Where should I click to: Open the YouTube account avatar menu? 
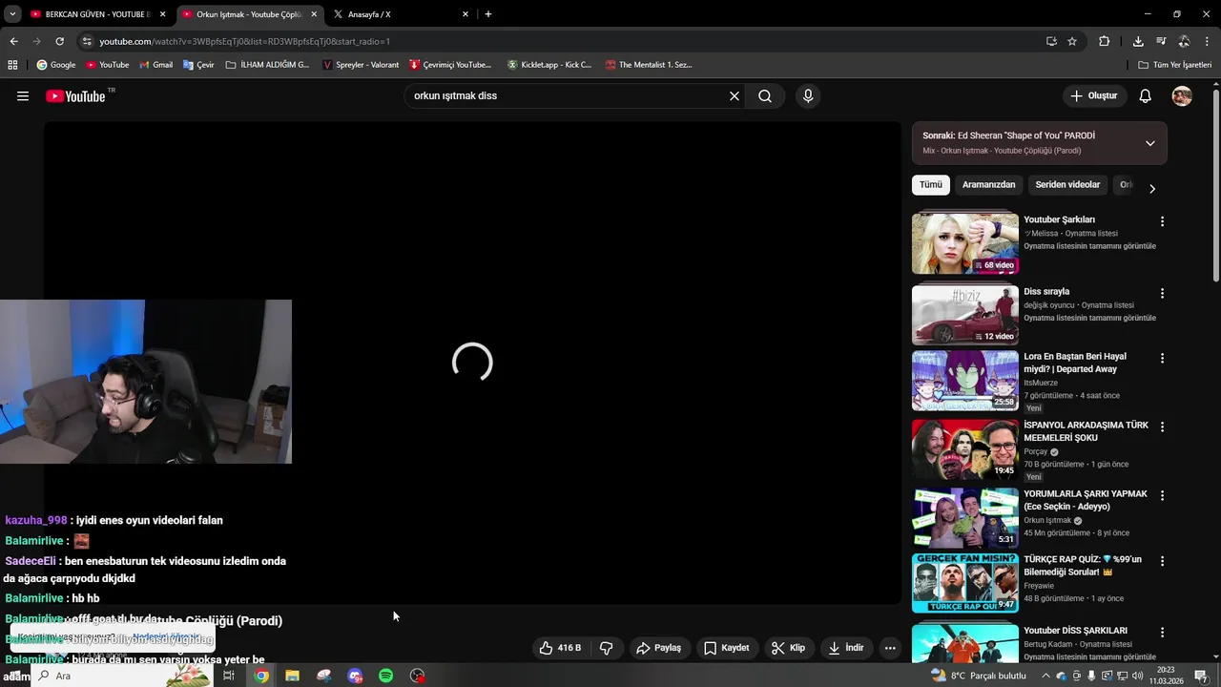pyautogui.click(x=1182, y=95)
